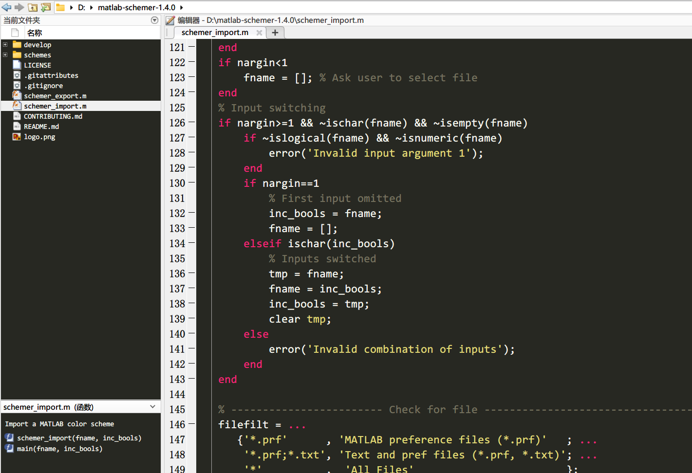Select LICENSE in the file list

[x=37, y=65]
